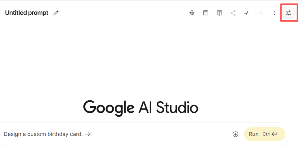Click the "Design a custom birthday card." suggestion
Viewport: 302px width, 151px height.
pyautogui.click(x=43, y=134)
